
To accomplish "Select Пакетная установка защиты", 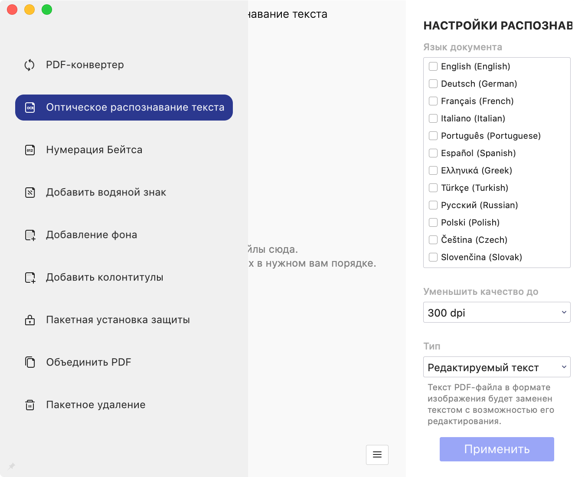I will coord(124,320).
